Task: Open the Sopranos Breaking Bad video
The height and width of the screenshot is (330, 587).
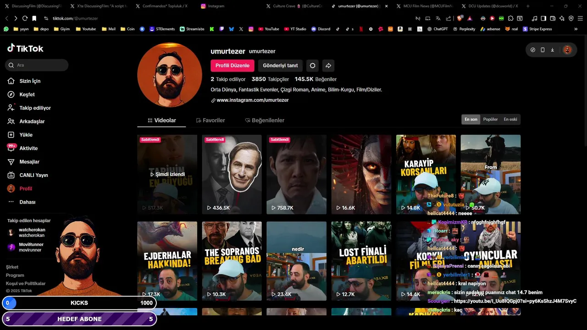Action: tap(232, 261)
